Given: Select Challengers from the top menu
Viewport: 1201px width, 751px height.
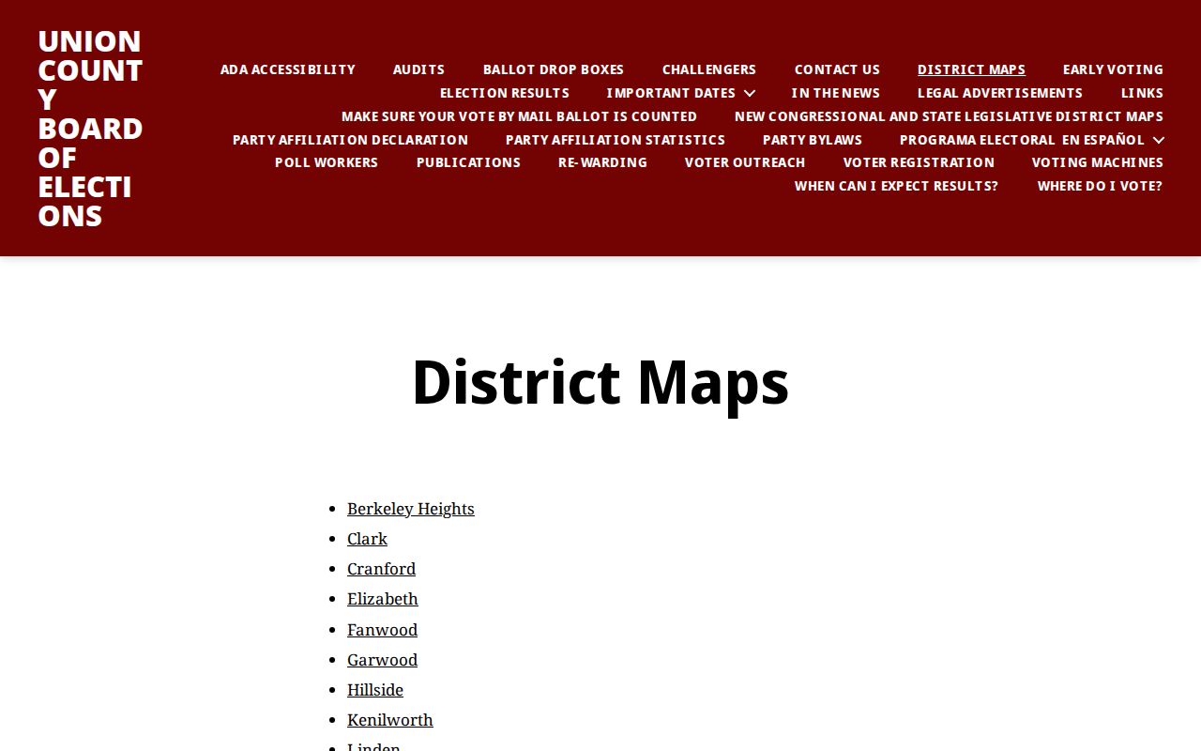Looking at the screenshot, I should [x=709, y=69].
